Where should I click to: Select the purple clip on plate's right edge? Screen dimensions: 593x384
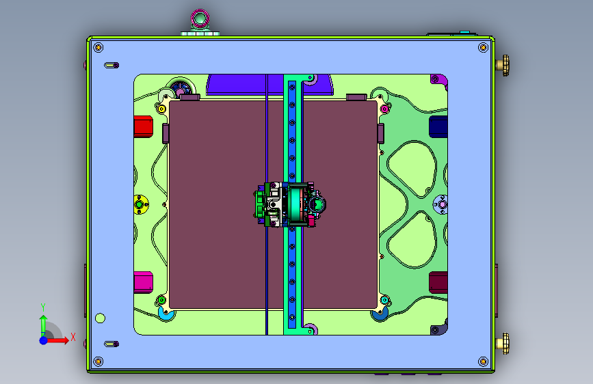[381, 133]
